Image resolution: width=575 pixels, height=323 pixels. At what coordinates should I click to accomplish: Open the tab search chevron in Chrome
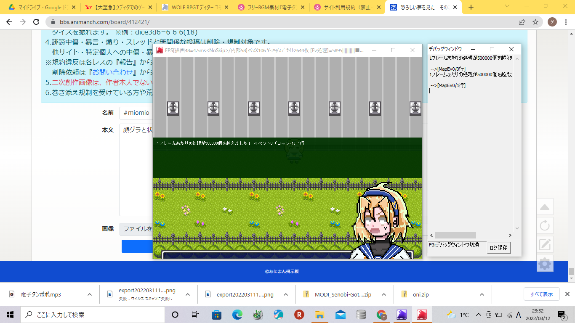pyautogui.click(x=507, y=6)
